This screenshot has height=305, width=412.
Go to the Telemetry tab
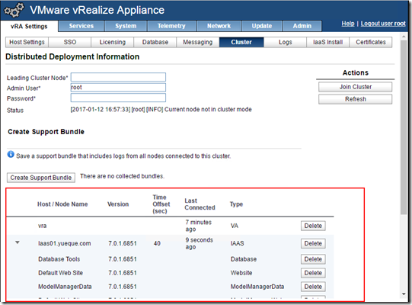[171, 26]
